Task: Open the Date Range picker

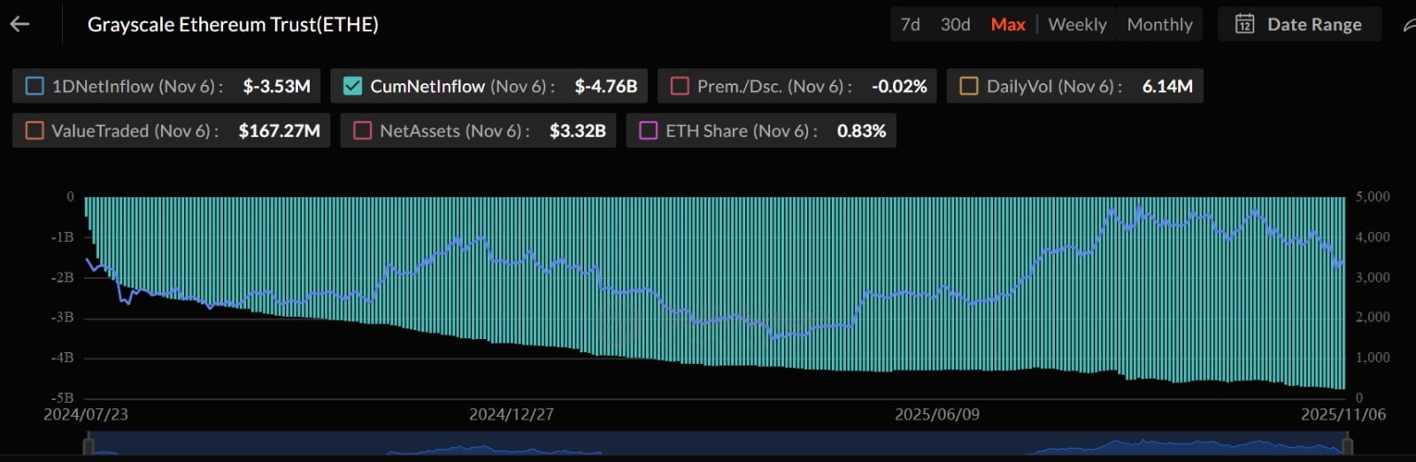Action: (1299, 24)
